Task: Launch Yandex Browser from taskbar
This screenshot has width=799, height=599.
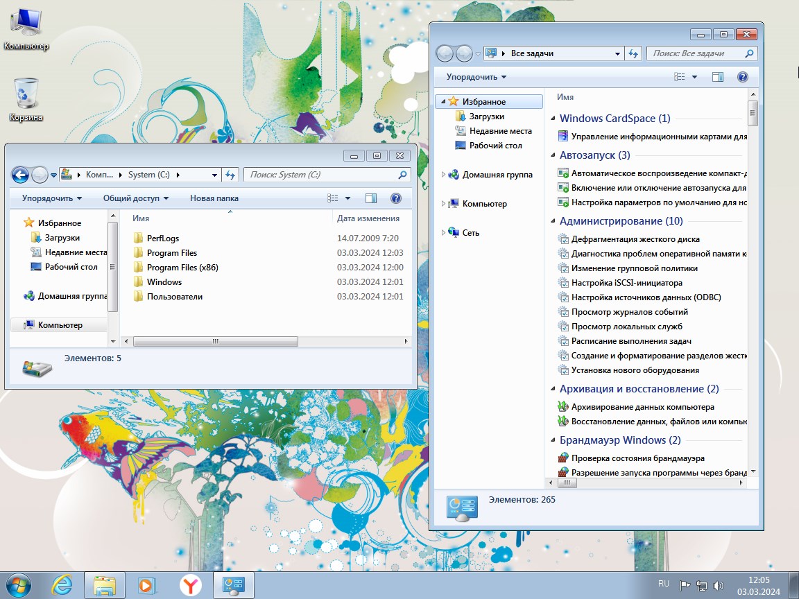Action: [x=191, y=585]
